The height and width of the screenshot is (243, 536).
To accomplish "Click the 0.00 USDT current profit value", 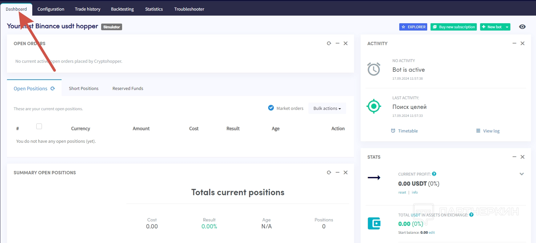I will pyautogui.click(x=413, y=184).
